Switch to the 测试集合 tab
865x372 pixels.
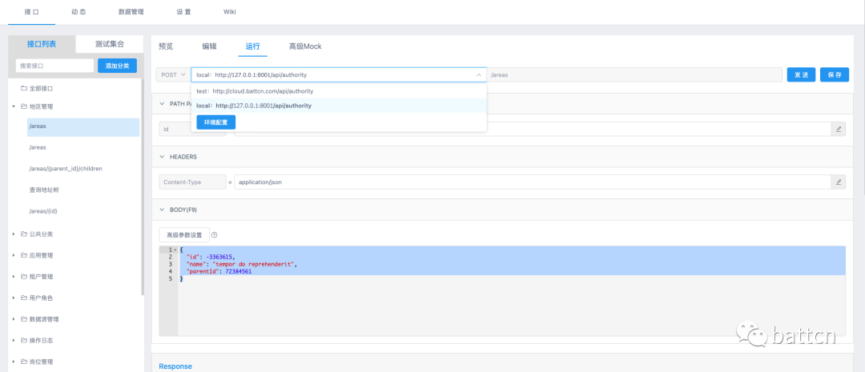click(109, 44)
